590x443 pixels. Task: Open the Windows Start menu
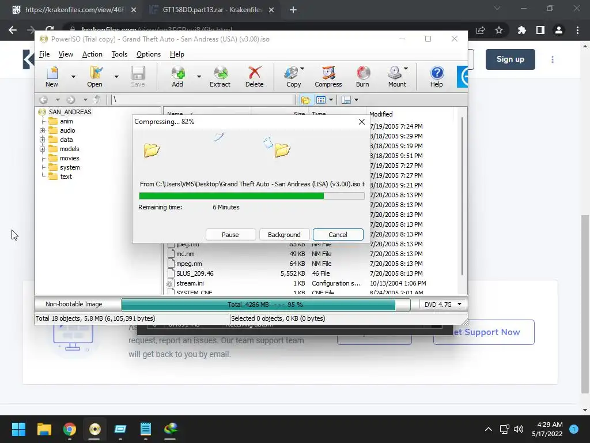tap(18, 429)
